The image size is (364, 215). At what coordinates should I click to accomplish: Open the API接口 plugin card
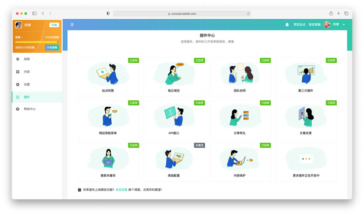tap(174, 119)
